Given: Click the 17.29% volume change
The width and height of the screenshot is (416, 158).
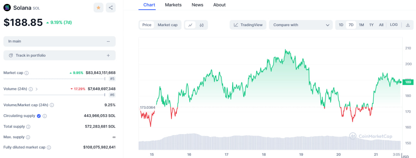Looking at the screenshot, I should click(78, 89).
